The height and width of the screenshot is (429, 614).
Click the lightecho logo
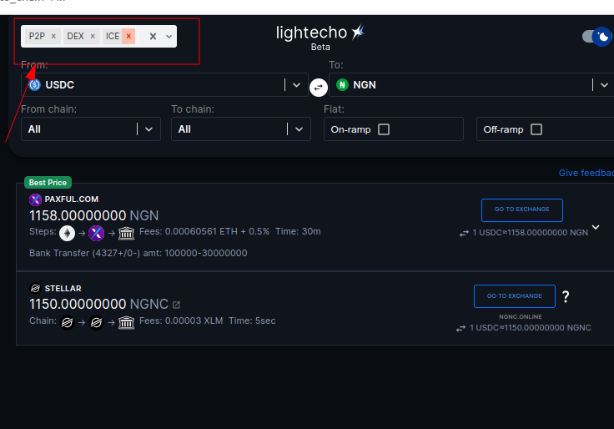tap(320, 33)
